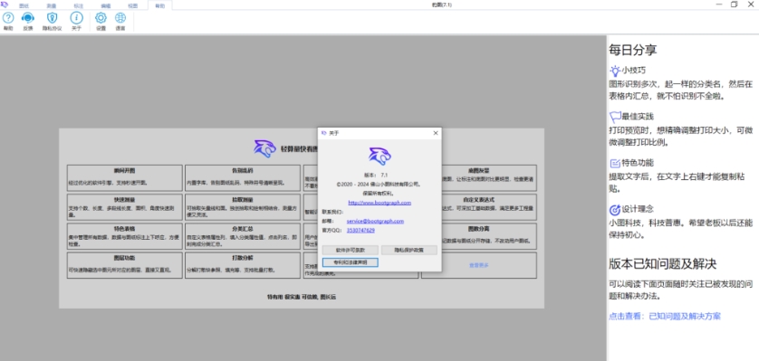This screenshot has width=759, height=361.
Task: Click the 特色功能 edit icon
Action: (x=615, y=163)
